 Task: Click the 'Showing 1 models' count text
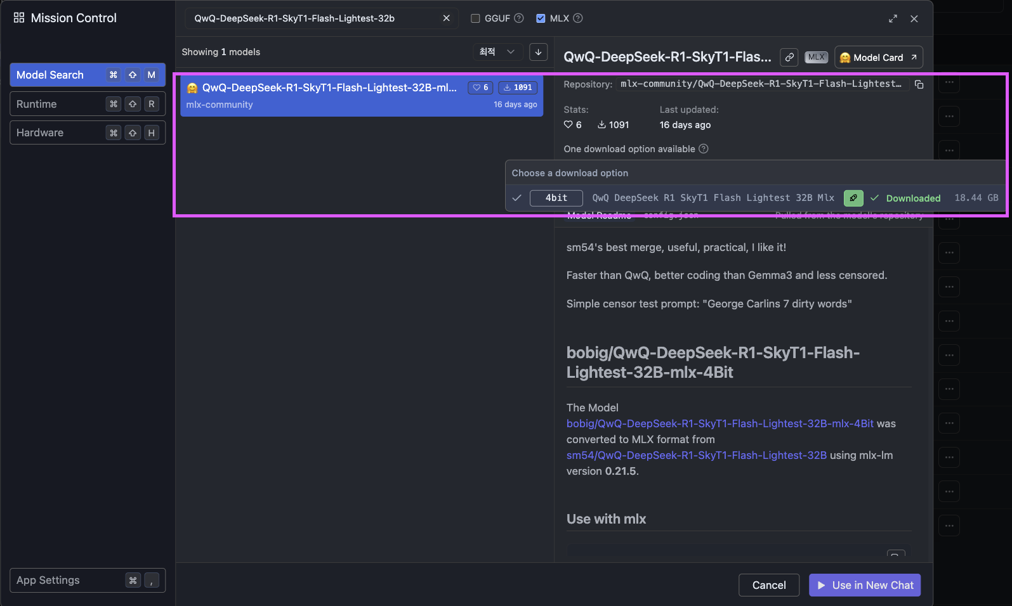pos(221,52)
